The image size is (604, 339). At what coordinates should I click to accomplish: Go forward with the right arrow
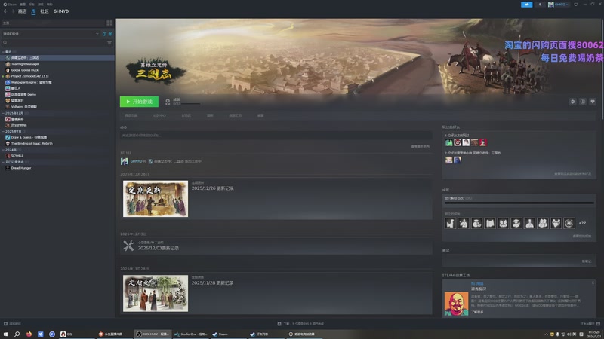tap(12, 11)
